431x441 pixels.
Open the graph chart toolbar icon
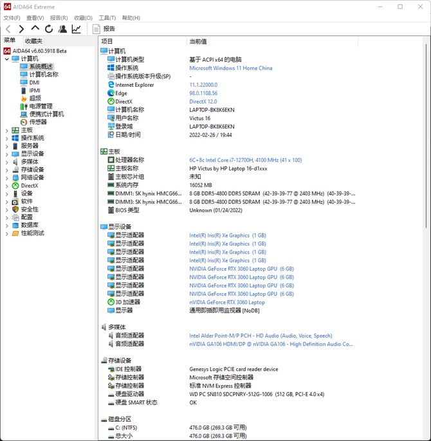click(x=77, y=29)
